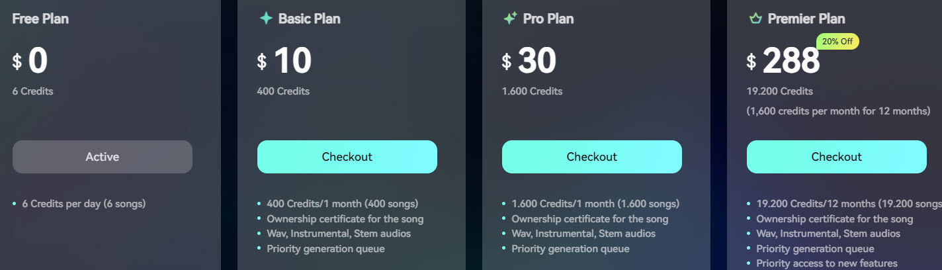Image resolution: width=942 pixels, height=270 pixels.
Task: Click "400 Credits/1 month (400 songs)" feature
Action: point(343,204)
